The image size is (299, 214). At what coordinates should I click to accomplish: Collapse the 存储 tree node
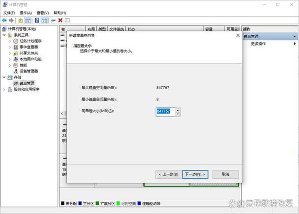pyautogui.click(x=4, y=77)
